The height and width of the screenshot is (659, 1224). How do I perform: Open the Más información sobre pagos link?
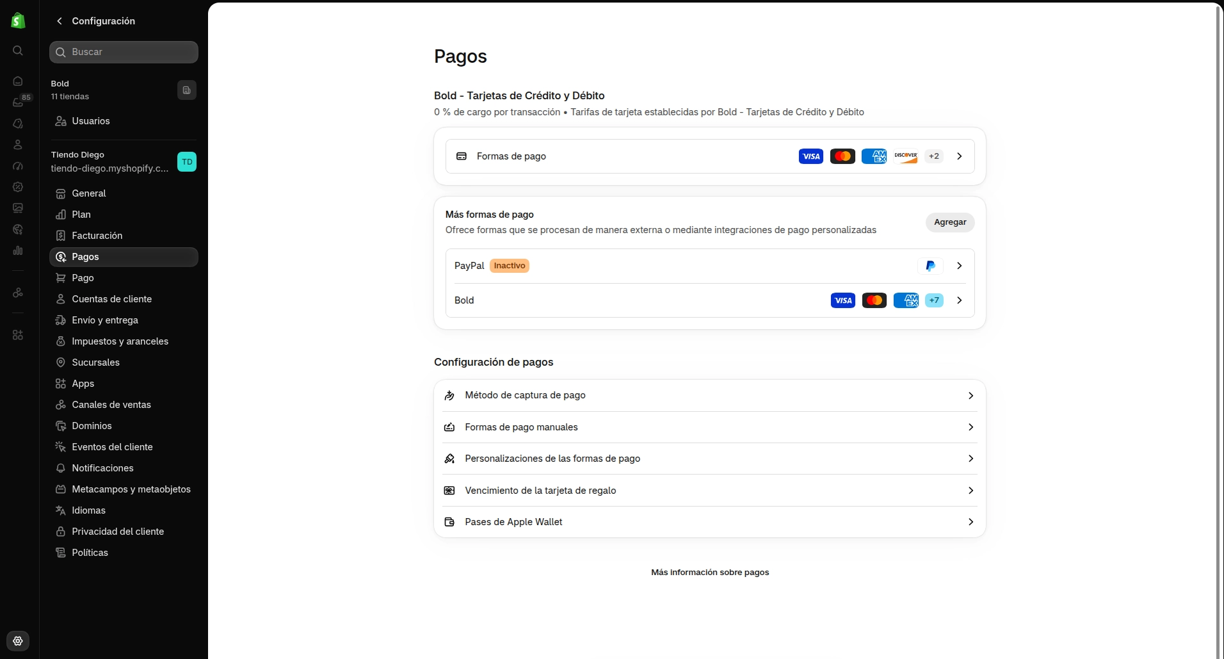pos(710,573)
